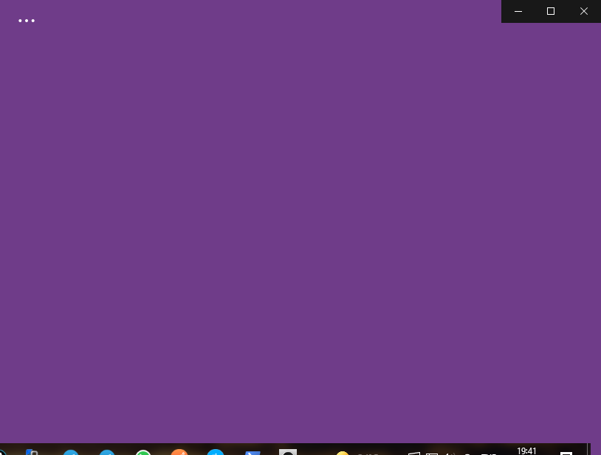601x455 pixels.
Task: Click the dark camera app icon on the taskbar
Action: [x=287, y=454]
